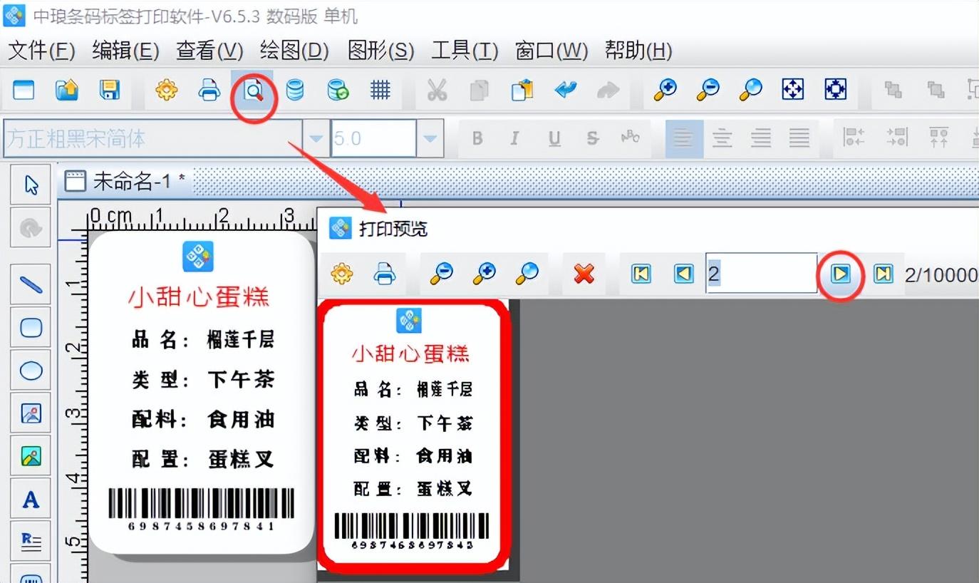The image size is (979, 583).
Task: Toggle bold formatting B
Action: pos(477,138)
